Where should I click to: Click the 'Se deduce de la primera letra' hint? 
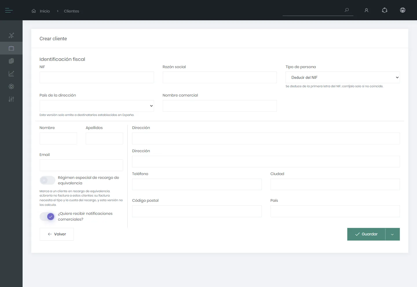pos(334,86)
